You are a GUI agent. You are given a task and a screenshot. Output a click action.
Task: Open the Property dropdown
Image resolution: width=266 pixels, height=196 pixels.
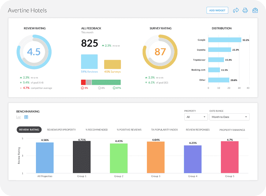coord(196,117)
